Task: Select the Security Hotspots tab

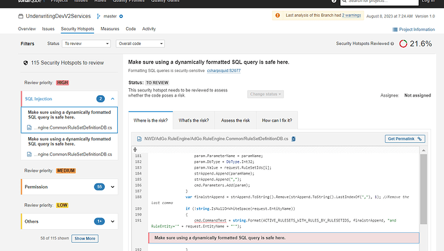Action: click(x=77, y=29)
